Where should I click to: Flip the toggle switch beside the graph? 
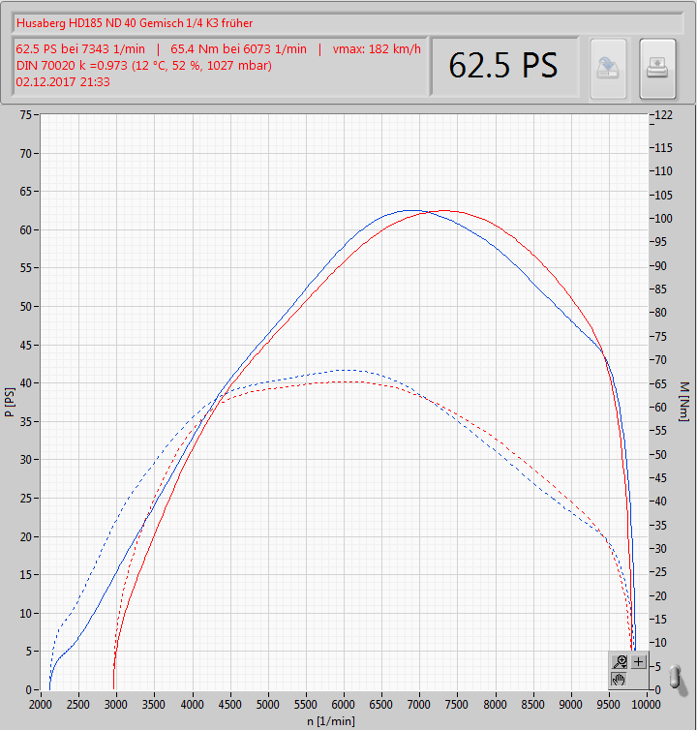point(677,677)
